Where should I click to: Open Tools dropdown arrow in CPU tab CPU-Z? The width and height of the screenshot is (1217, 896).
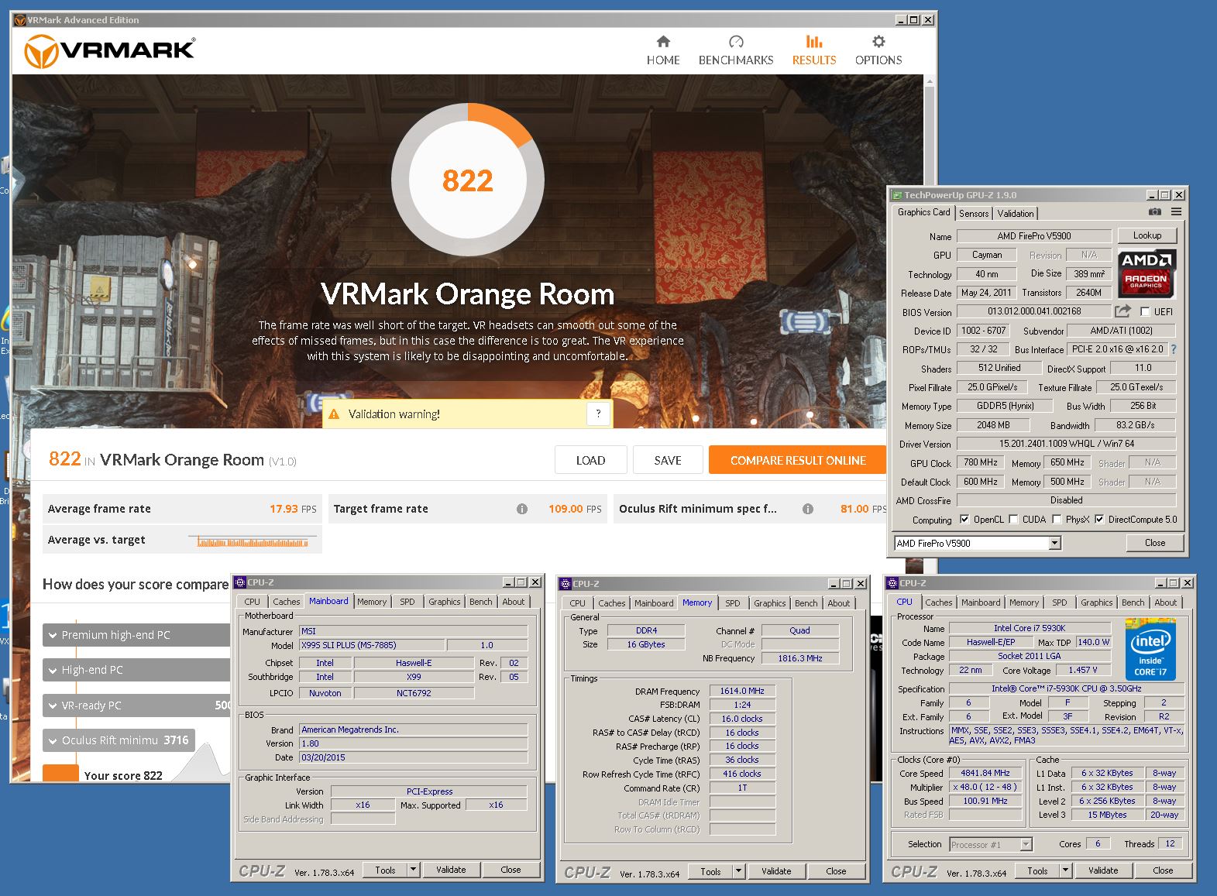point(1066,870)
